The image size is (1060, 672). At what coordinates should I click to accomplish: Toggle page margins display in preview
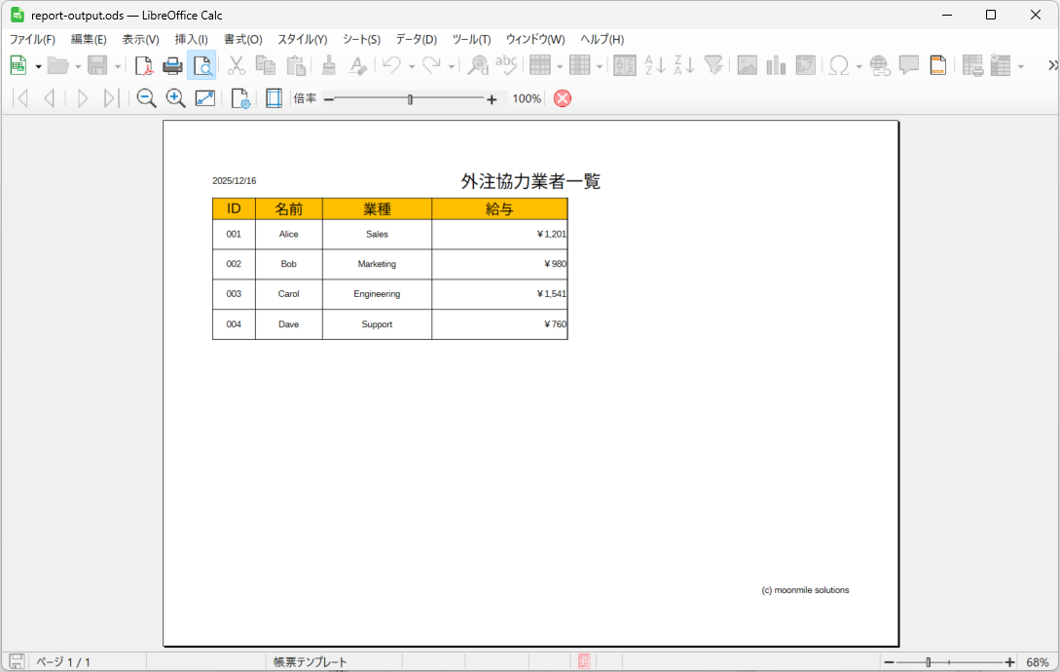pyautogui.click(x=274, y=98)
